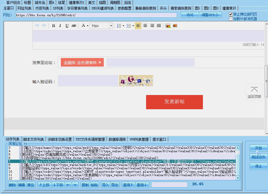Click the action list scrollbar up arrow
Image resolution: width=268 pixels, height=194 pixels.
(x=238, y=148)
